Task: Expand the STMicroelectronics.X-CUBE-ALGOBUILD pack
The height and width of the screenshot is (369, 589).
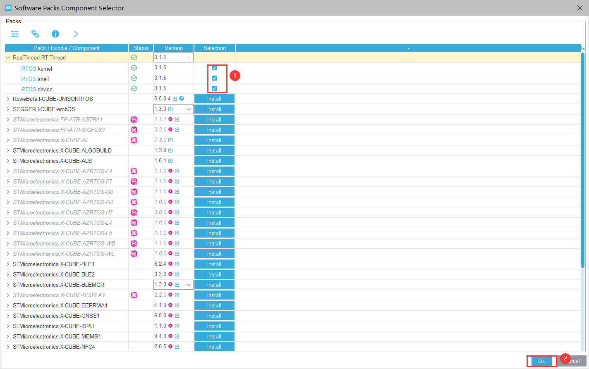Action: pyautogui.click(x=8, y=150)
